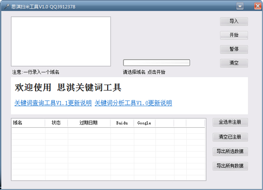Click the 过期日期 column header
263x190 pixels.
click(x=89, y=123)
